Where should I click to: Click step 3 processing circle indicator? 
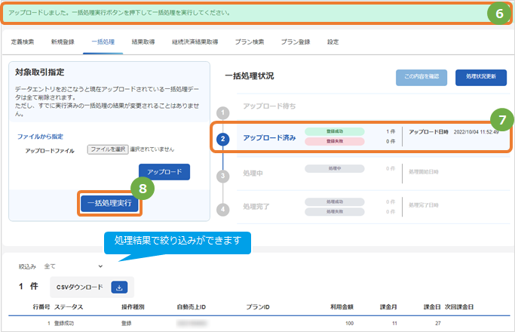click(x=222, y=176)
